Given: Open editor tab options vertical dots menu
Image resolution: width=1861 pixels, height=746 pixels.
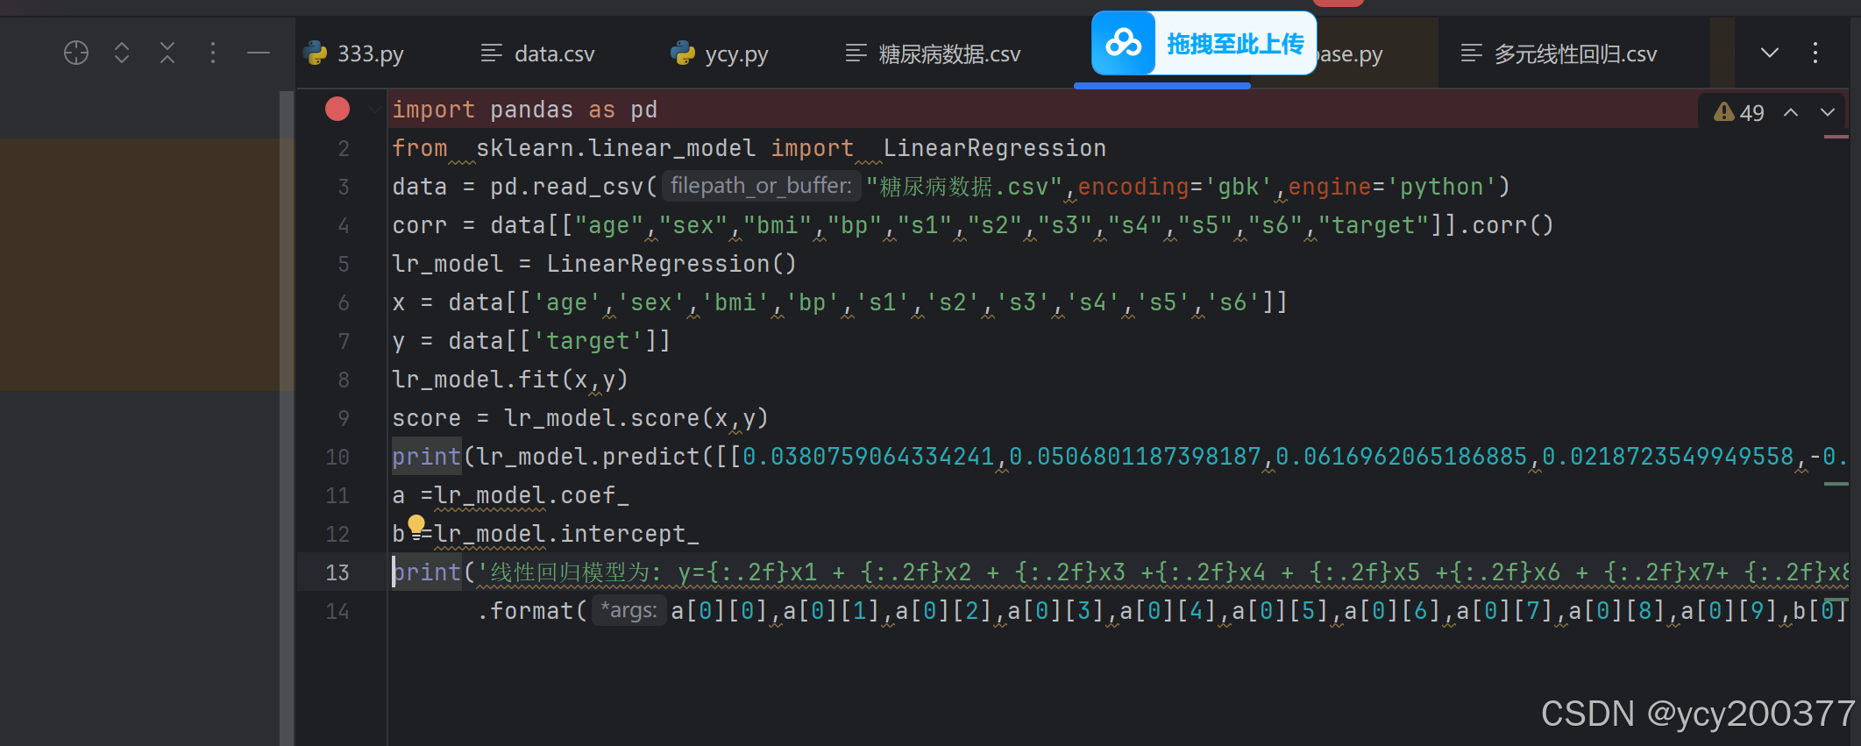Looking at the screenshot, I should [1815, 53].
